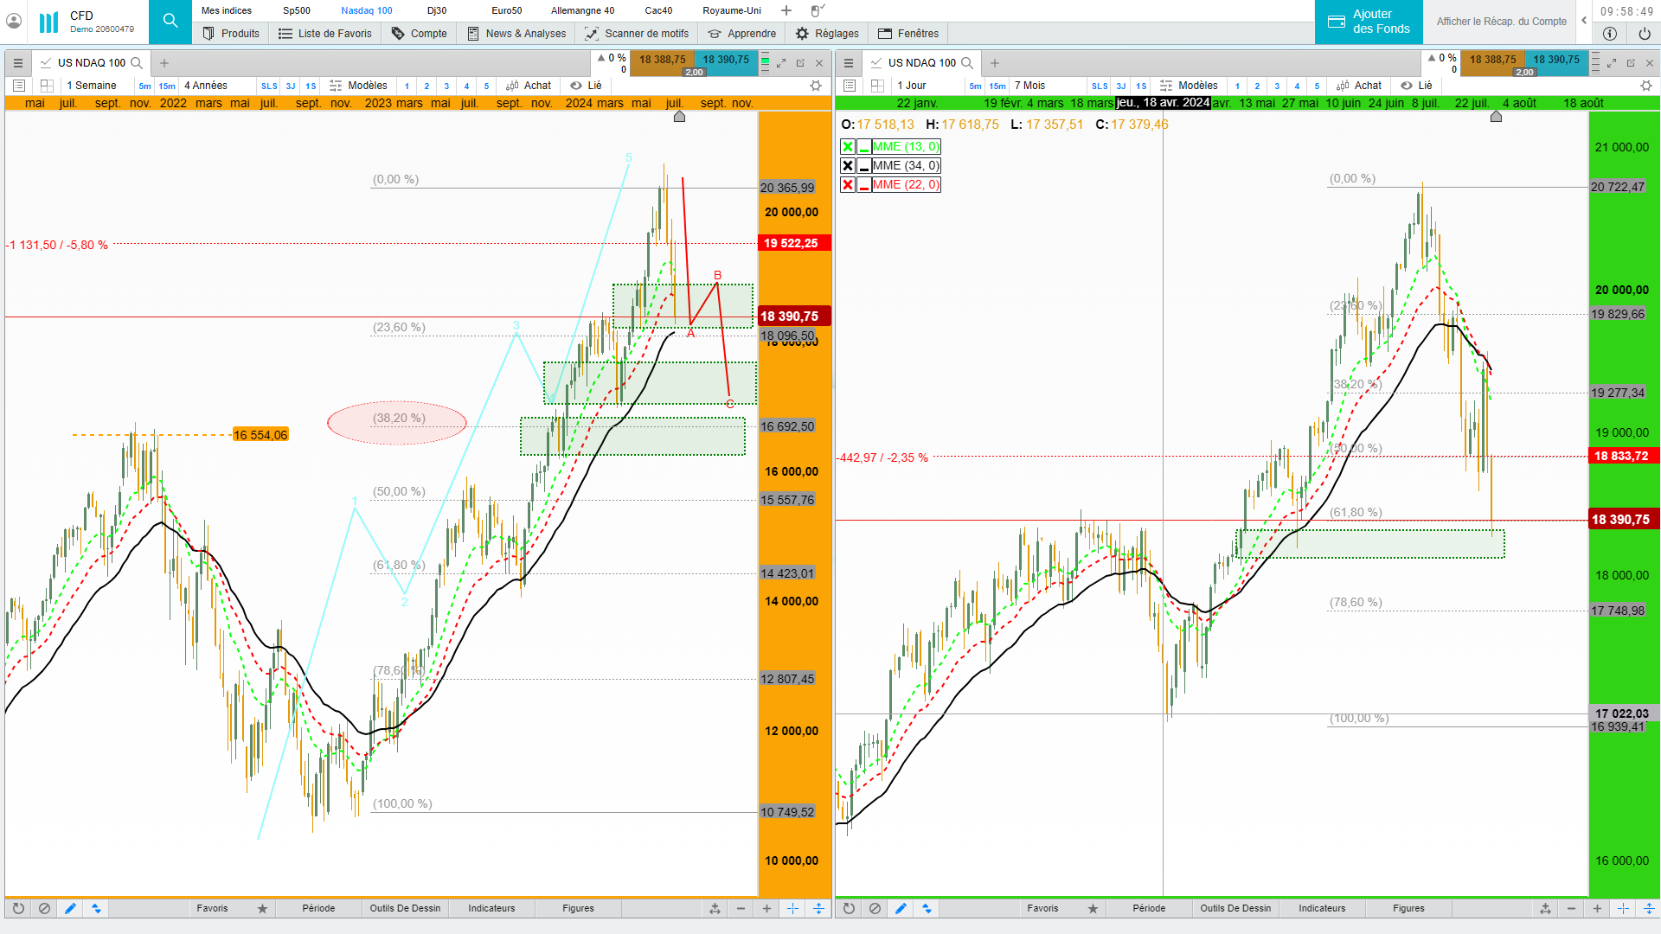The height and width of the screenshot is (934, 1661).
Task: Open the Réglages settings menu
Action: coord(827,34)
